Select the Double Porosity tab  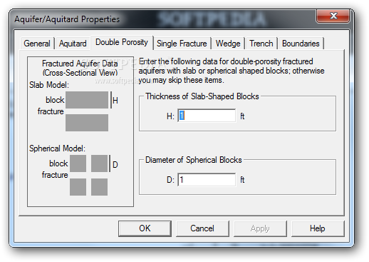[x=122, y=42]
